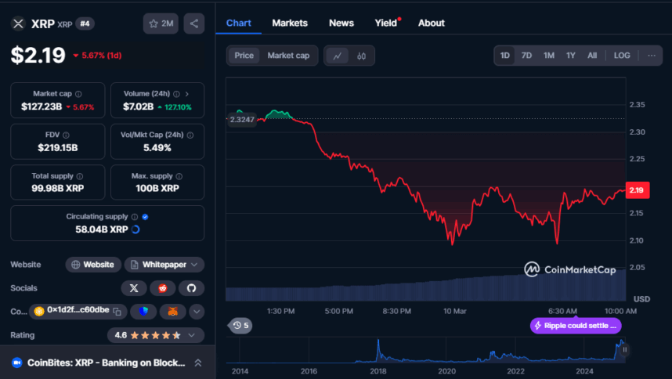Show FDV info tooltip icon

click(66, 135)
